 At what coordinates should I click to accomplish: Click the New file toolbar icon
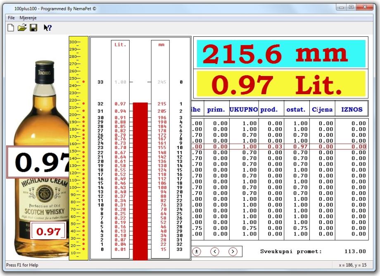click(x=11, y=28)
